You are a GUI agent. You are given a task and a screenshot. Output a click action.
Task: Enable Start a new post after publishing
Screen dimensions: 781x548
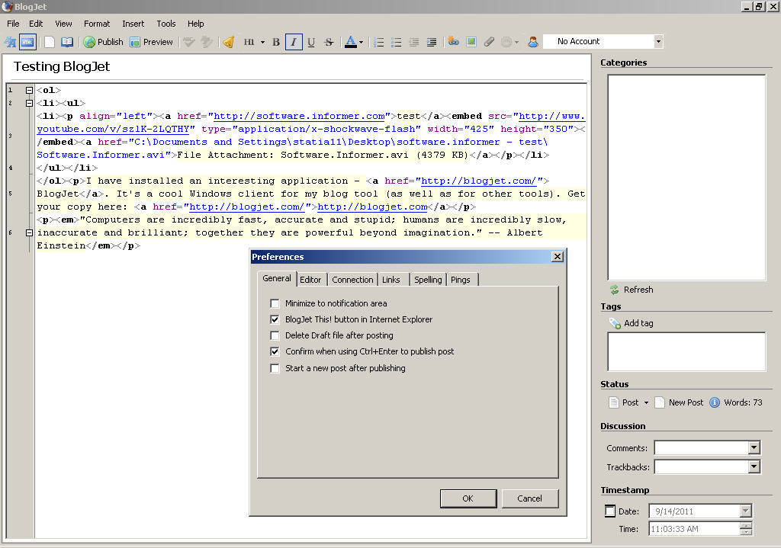point(275,368)
